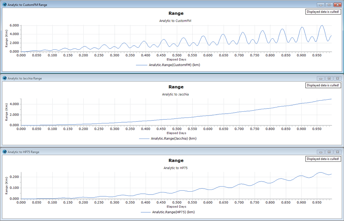Image resolution: width=344 pixels, height=221 pixels.
Task: Click 'Displayed data is culled!' notice in CustomFM window
Action: (323, 12)
